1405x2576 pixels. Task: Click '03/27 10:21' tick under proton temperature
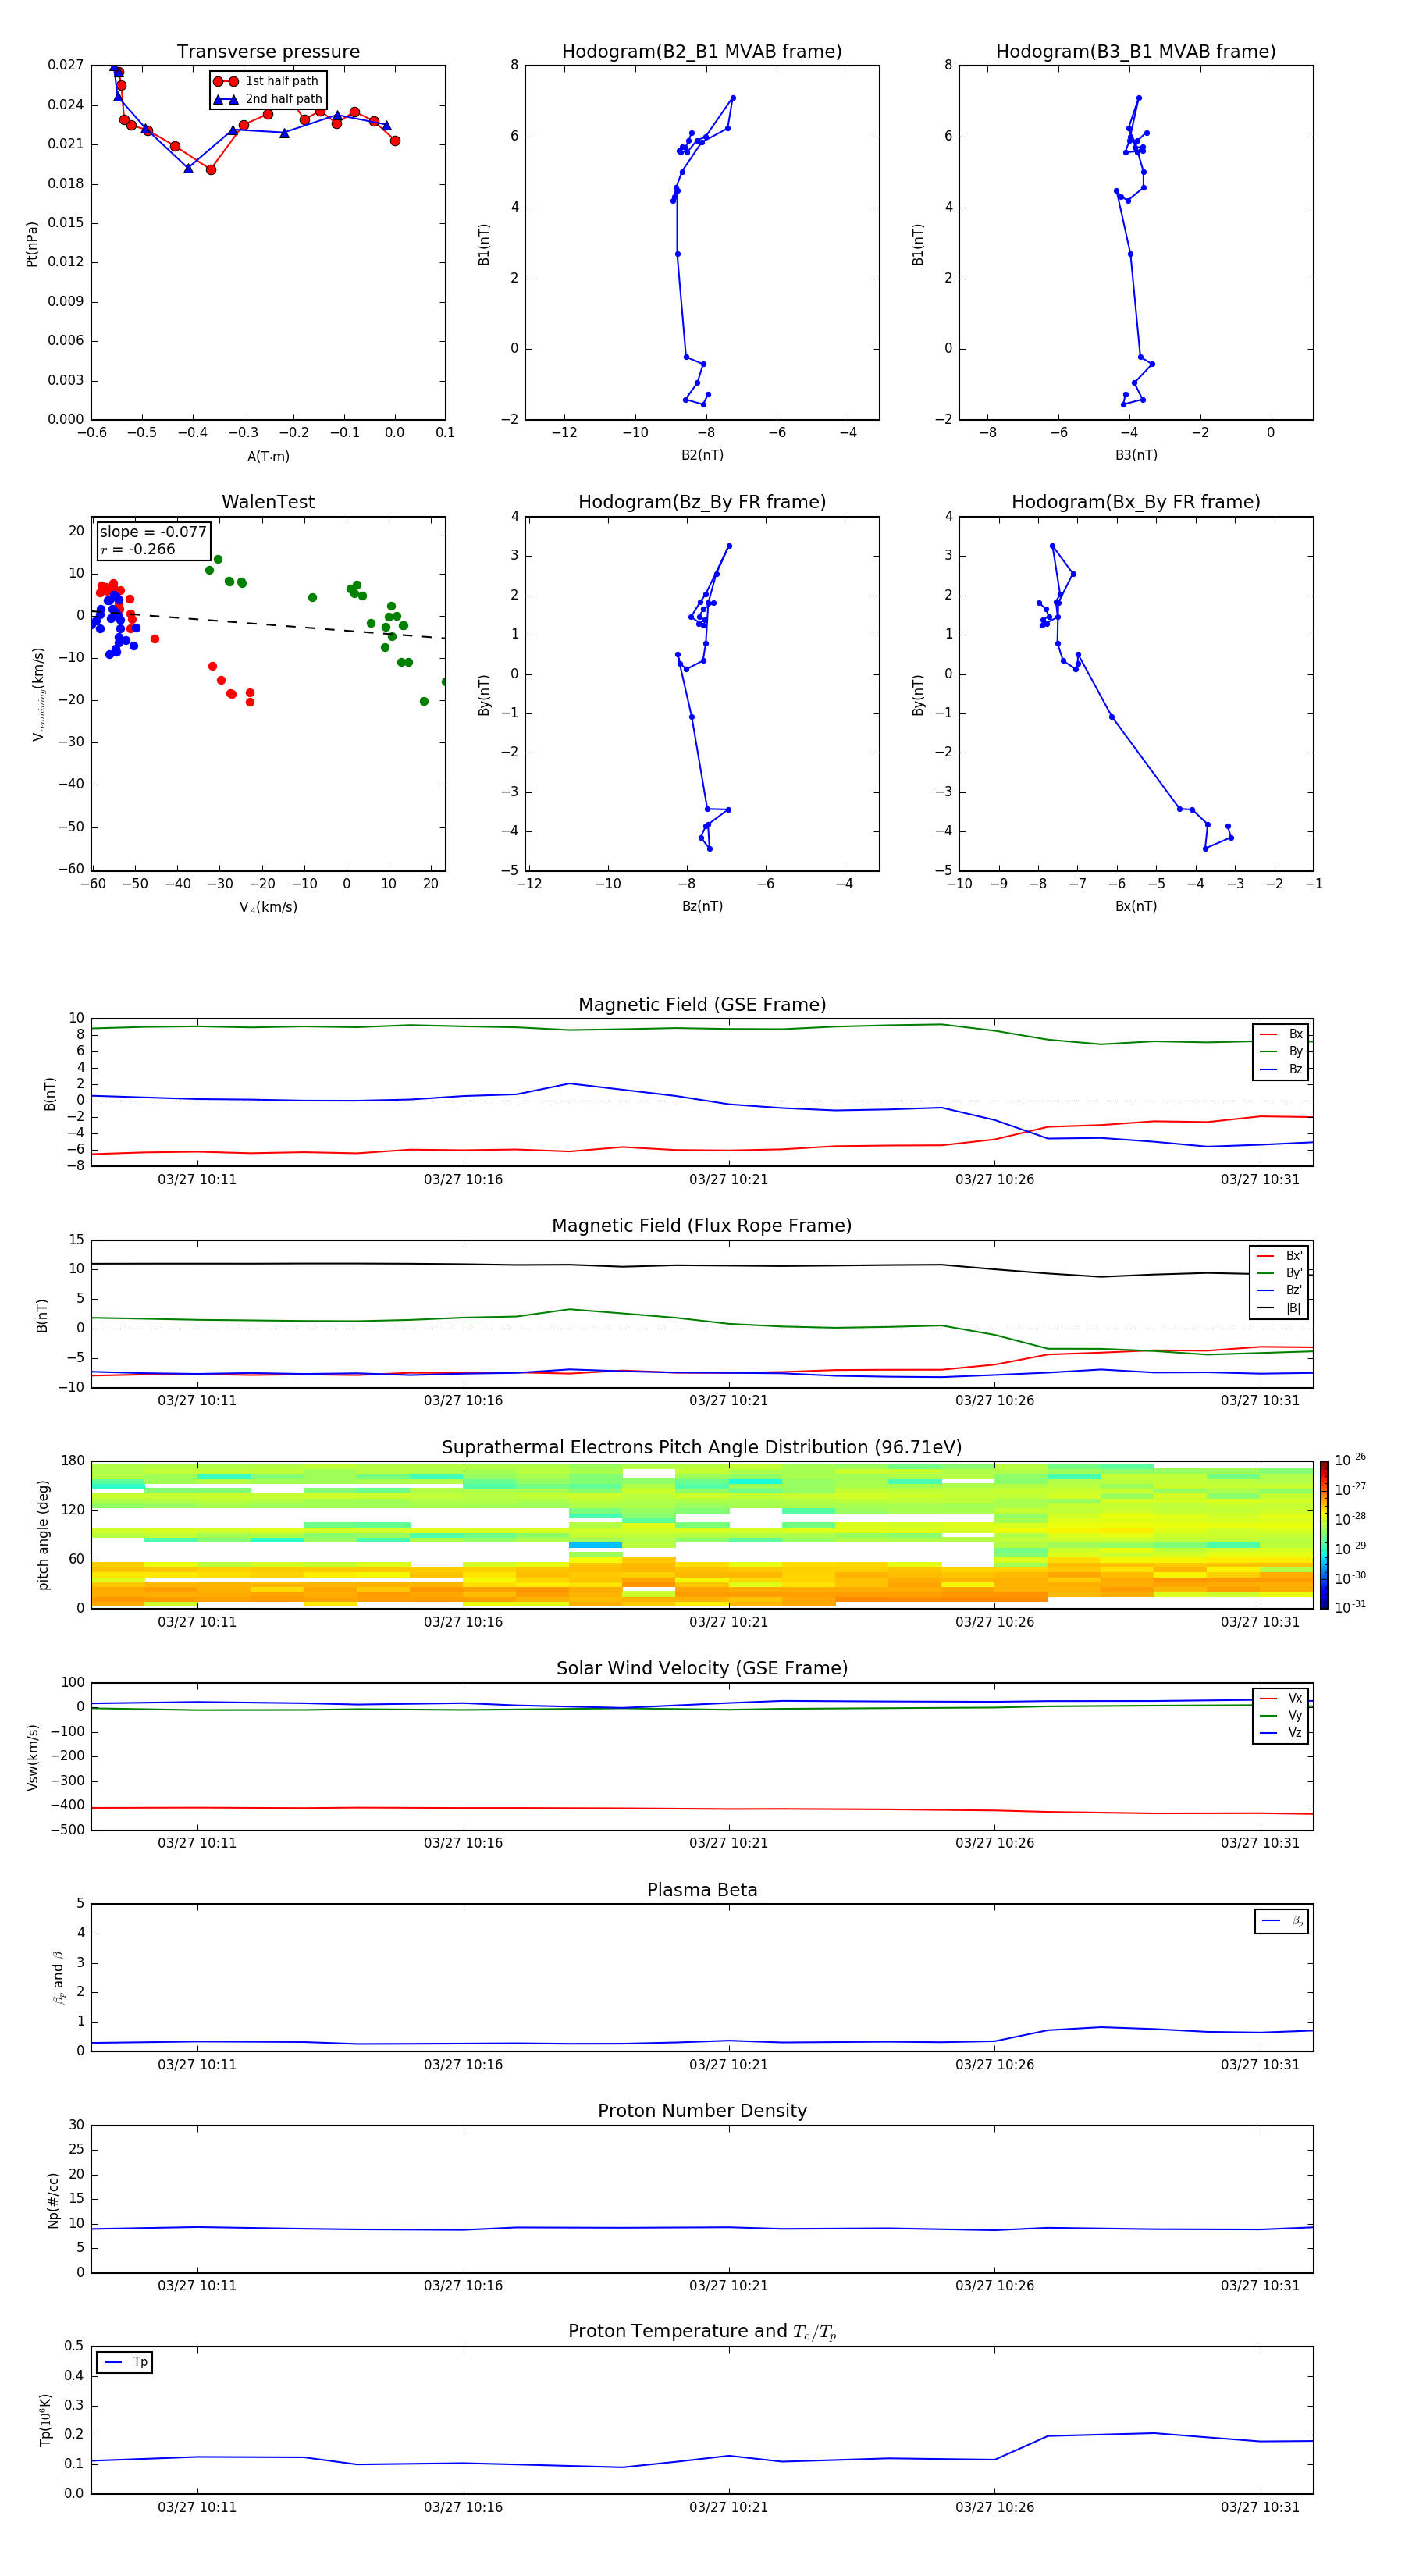pyautogui.click(x=729, y=2507)
